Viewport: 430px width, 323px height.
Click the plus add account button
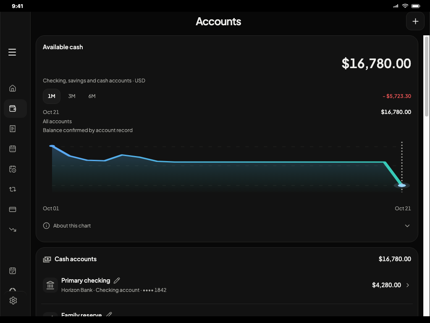(415, 21)
